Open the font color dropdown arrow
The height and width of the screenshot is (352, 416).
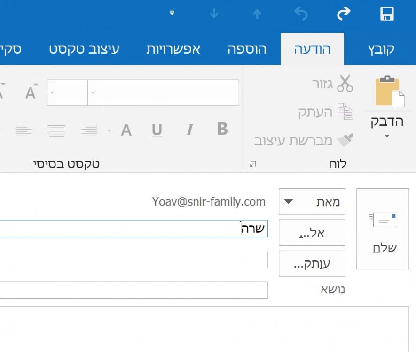pyautogui.click(x=110, y=130)
